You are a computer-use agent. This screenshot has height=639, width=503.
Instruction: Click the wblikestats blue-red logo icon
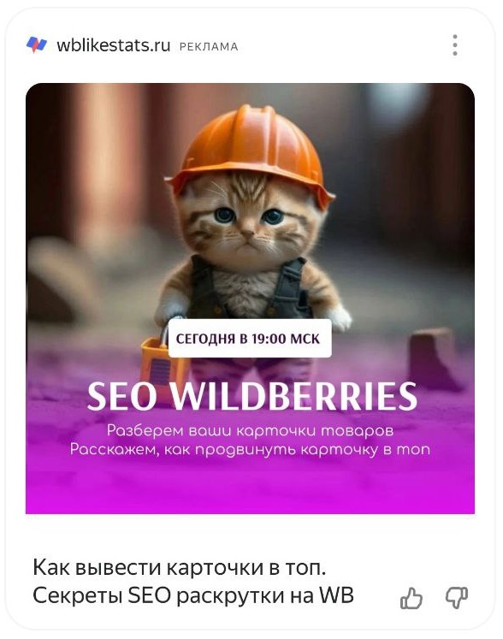(x=37, y=44)
